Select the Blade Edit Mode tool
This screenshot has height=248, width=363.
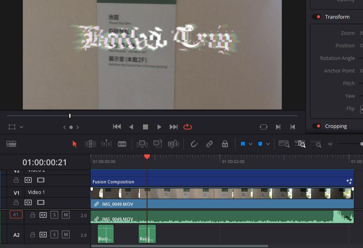point(122,144)
